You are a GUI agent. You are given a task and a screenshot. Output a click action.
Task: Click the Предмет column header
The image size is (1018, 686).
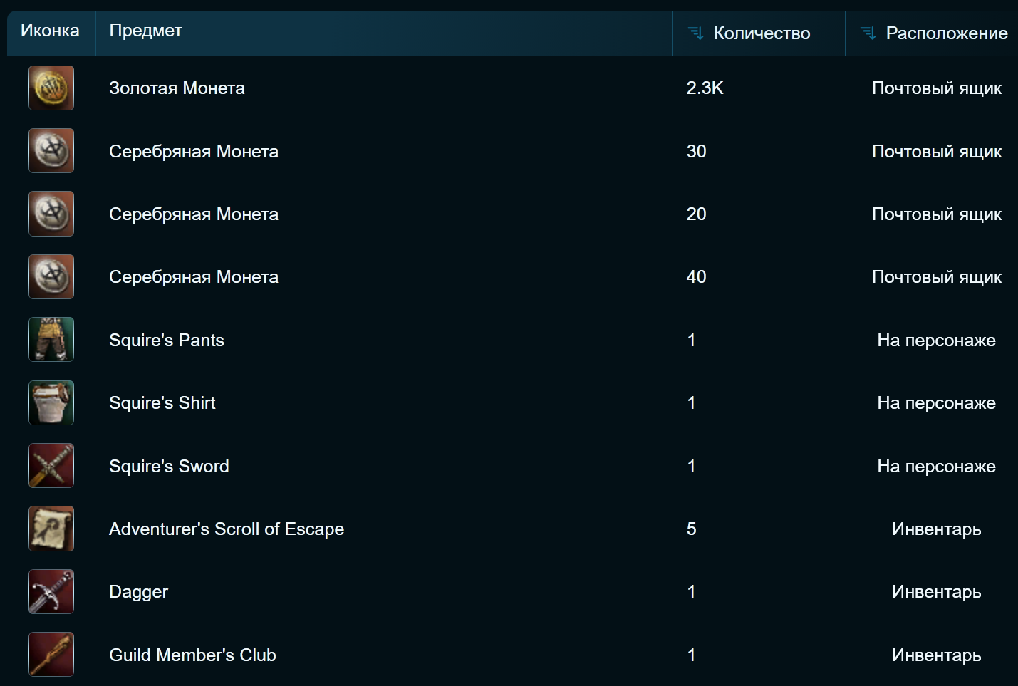coord(146,31)
